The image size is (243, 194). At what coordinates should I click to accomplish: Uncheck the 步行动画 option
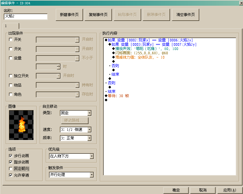[x=11, y=156]
